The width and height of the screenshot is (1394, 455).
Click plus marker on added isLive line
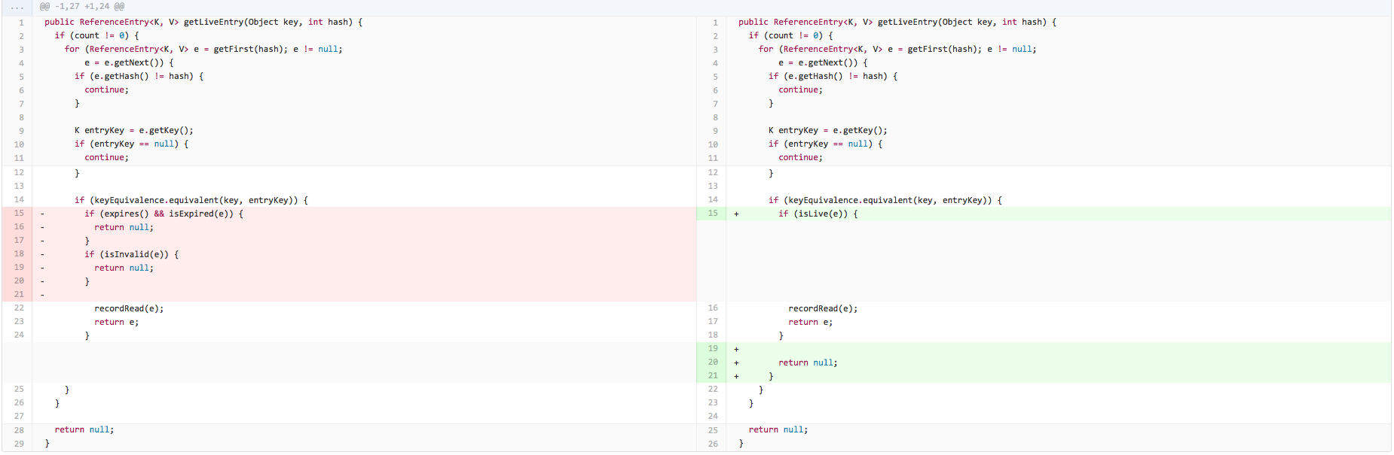736,214
